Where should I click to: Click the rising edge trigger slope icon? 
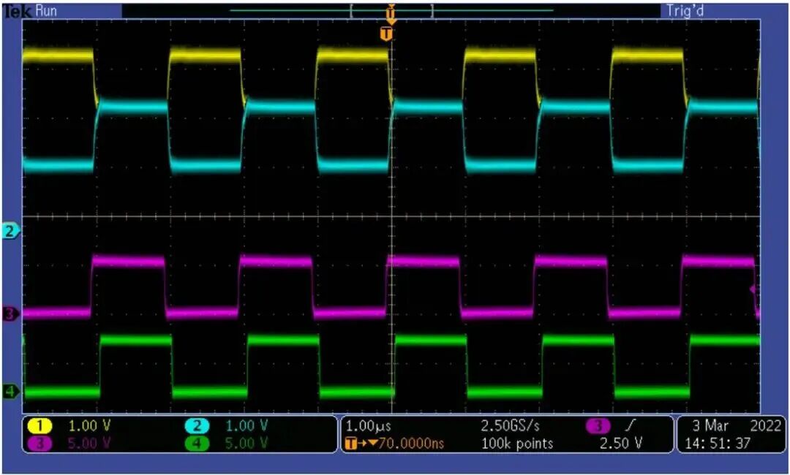tap(630, 426)
